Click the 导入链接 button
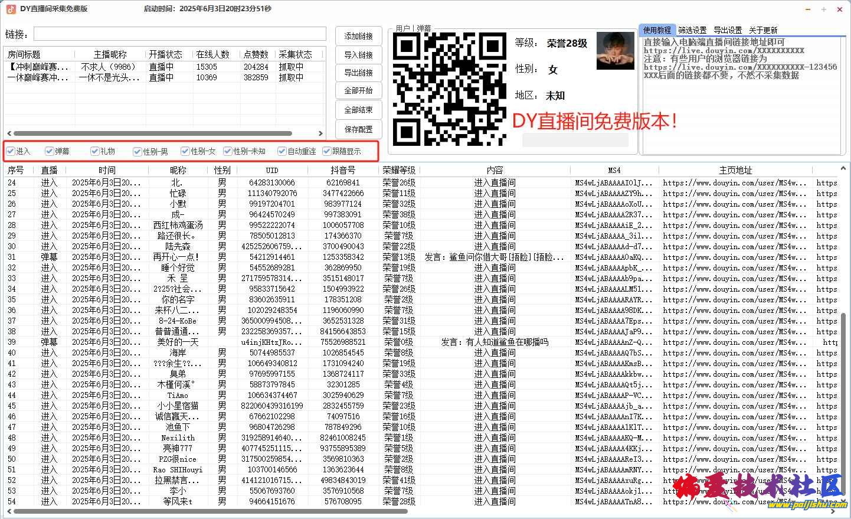Screen dimensions: 851x519 [x=358, y=55]
